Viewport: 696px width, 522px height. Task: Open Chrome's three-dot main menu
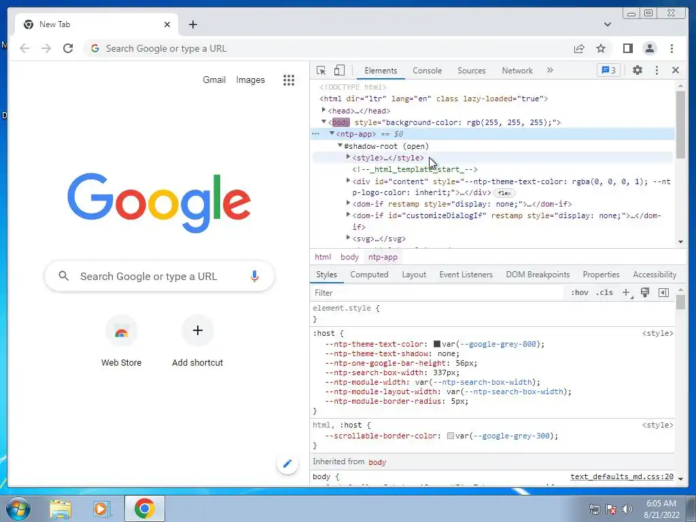point(672,48)
